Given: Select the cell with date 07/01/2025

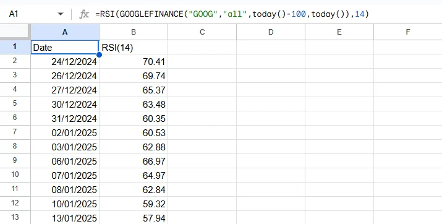Looking at the screenshot, I should pyautogui.click(x=65, y=175).
